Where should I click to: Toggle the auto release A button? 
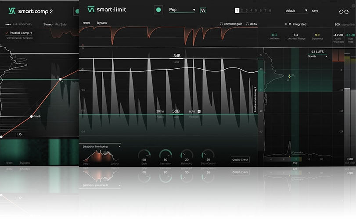[x=199, y=111]
